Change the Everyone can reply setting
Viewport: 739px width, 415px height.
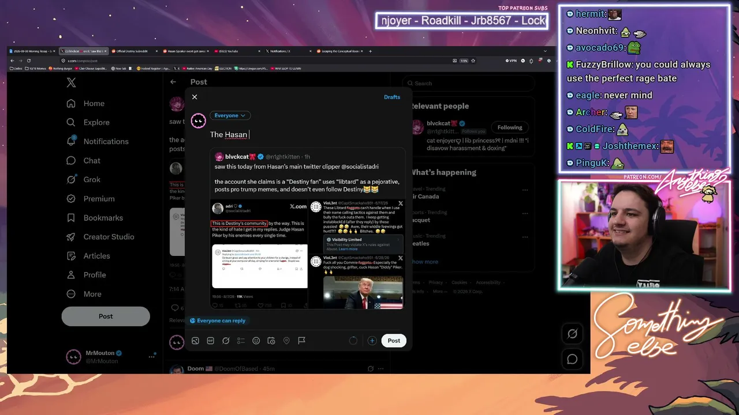coord(218,320)
